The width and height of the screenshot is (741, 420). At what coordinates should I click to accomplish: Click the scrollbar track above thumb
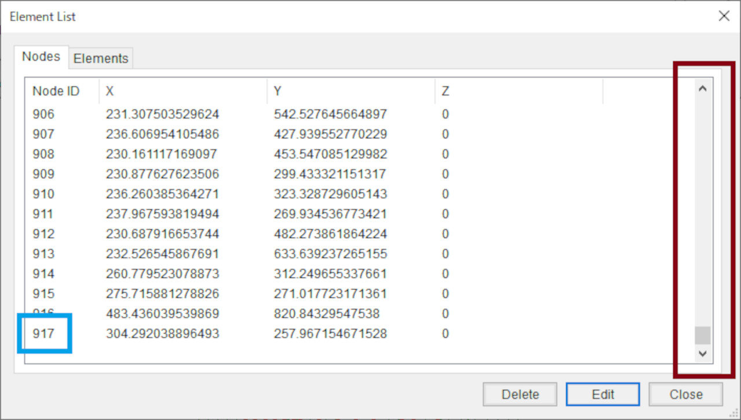[703, 209]
